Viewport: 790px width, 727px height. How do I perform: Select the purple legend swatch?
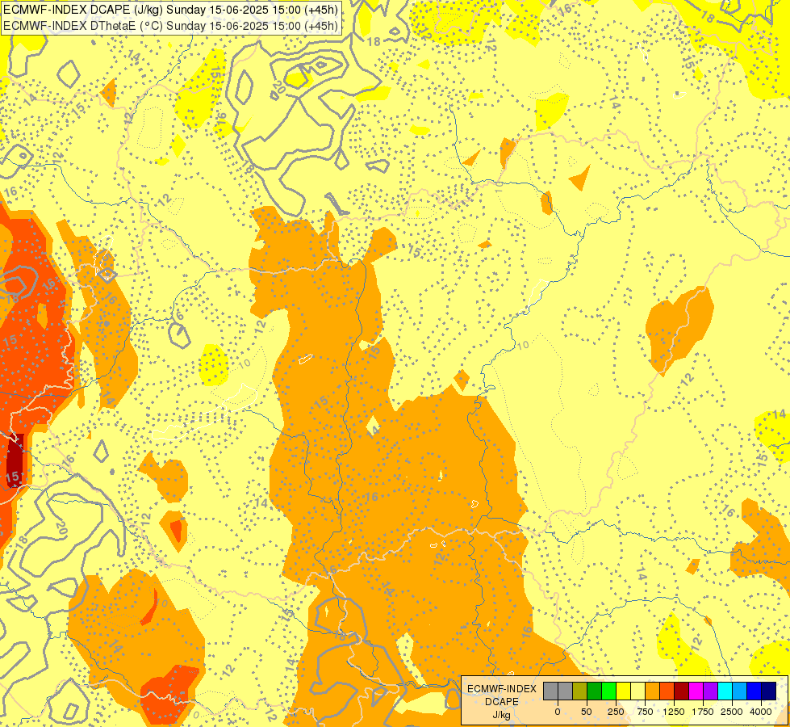(711, 691)
